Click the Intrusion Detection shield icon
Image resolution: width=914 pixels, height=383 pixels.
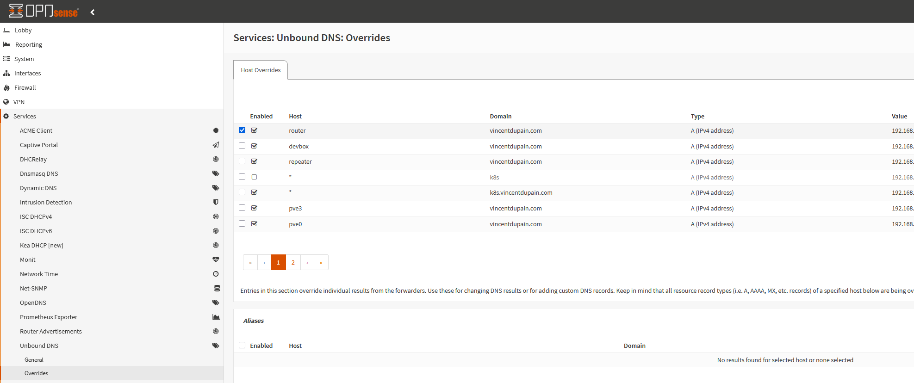[216, 203]
